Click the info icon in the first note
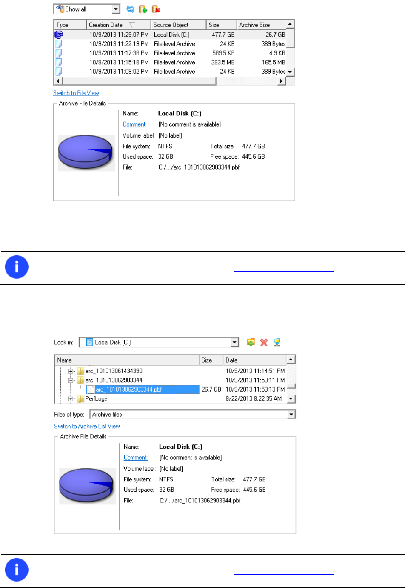Image resolution: width=405 pixels, height=588 pixels. point(17,267)
